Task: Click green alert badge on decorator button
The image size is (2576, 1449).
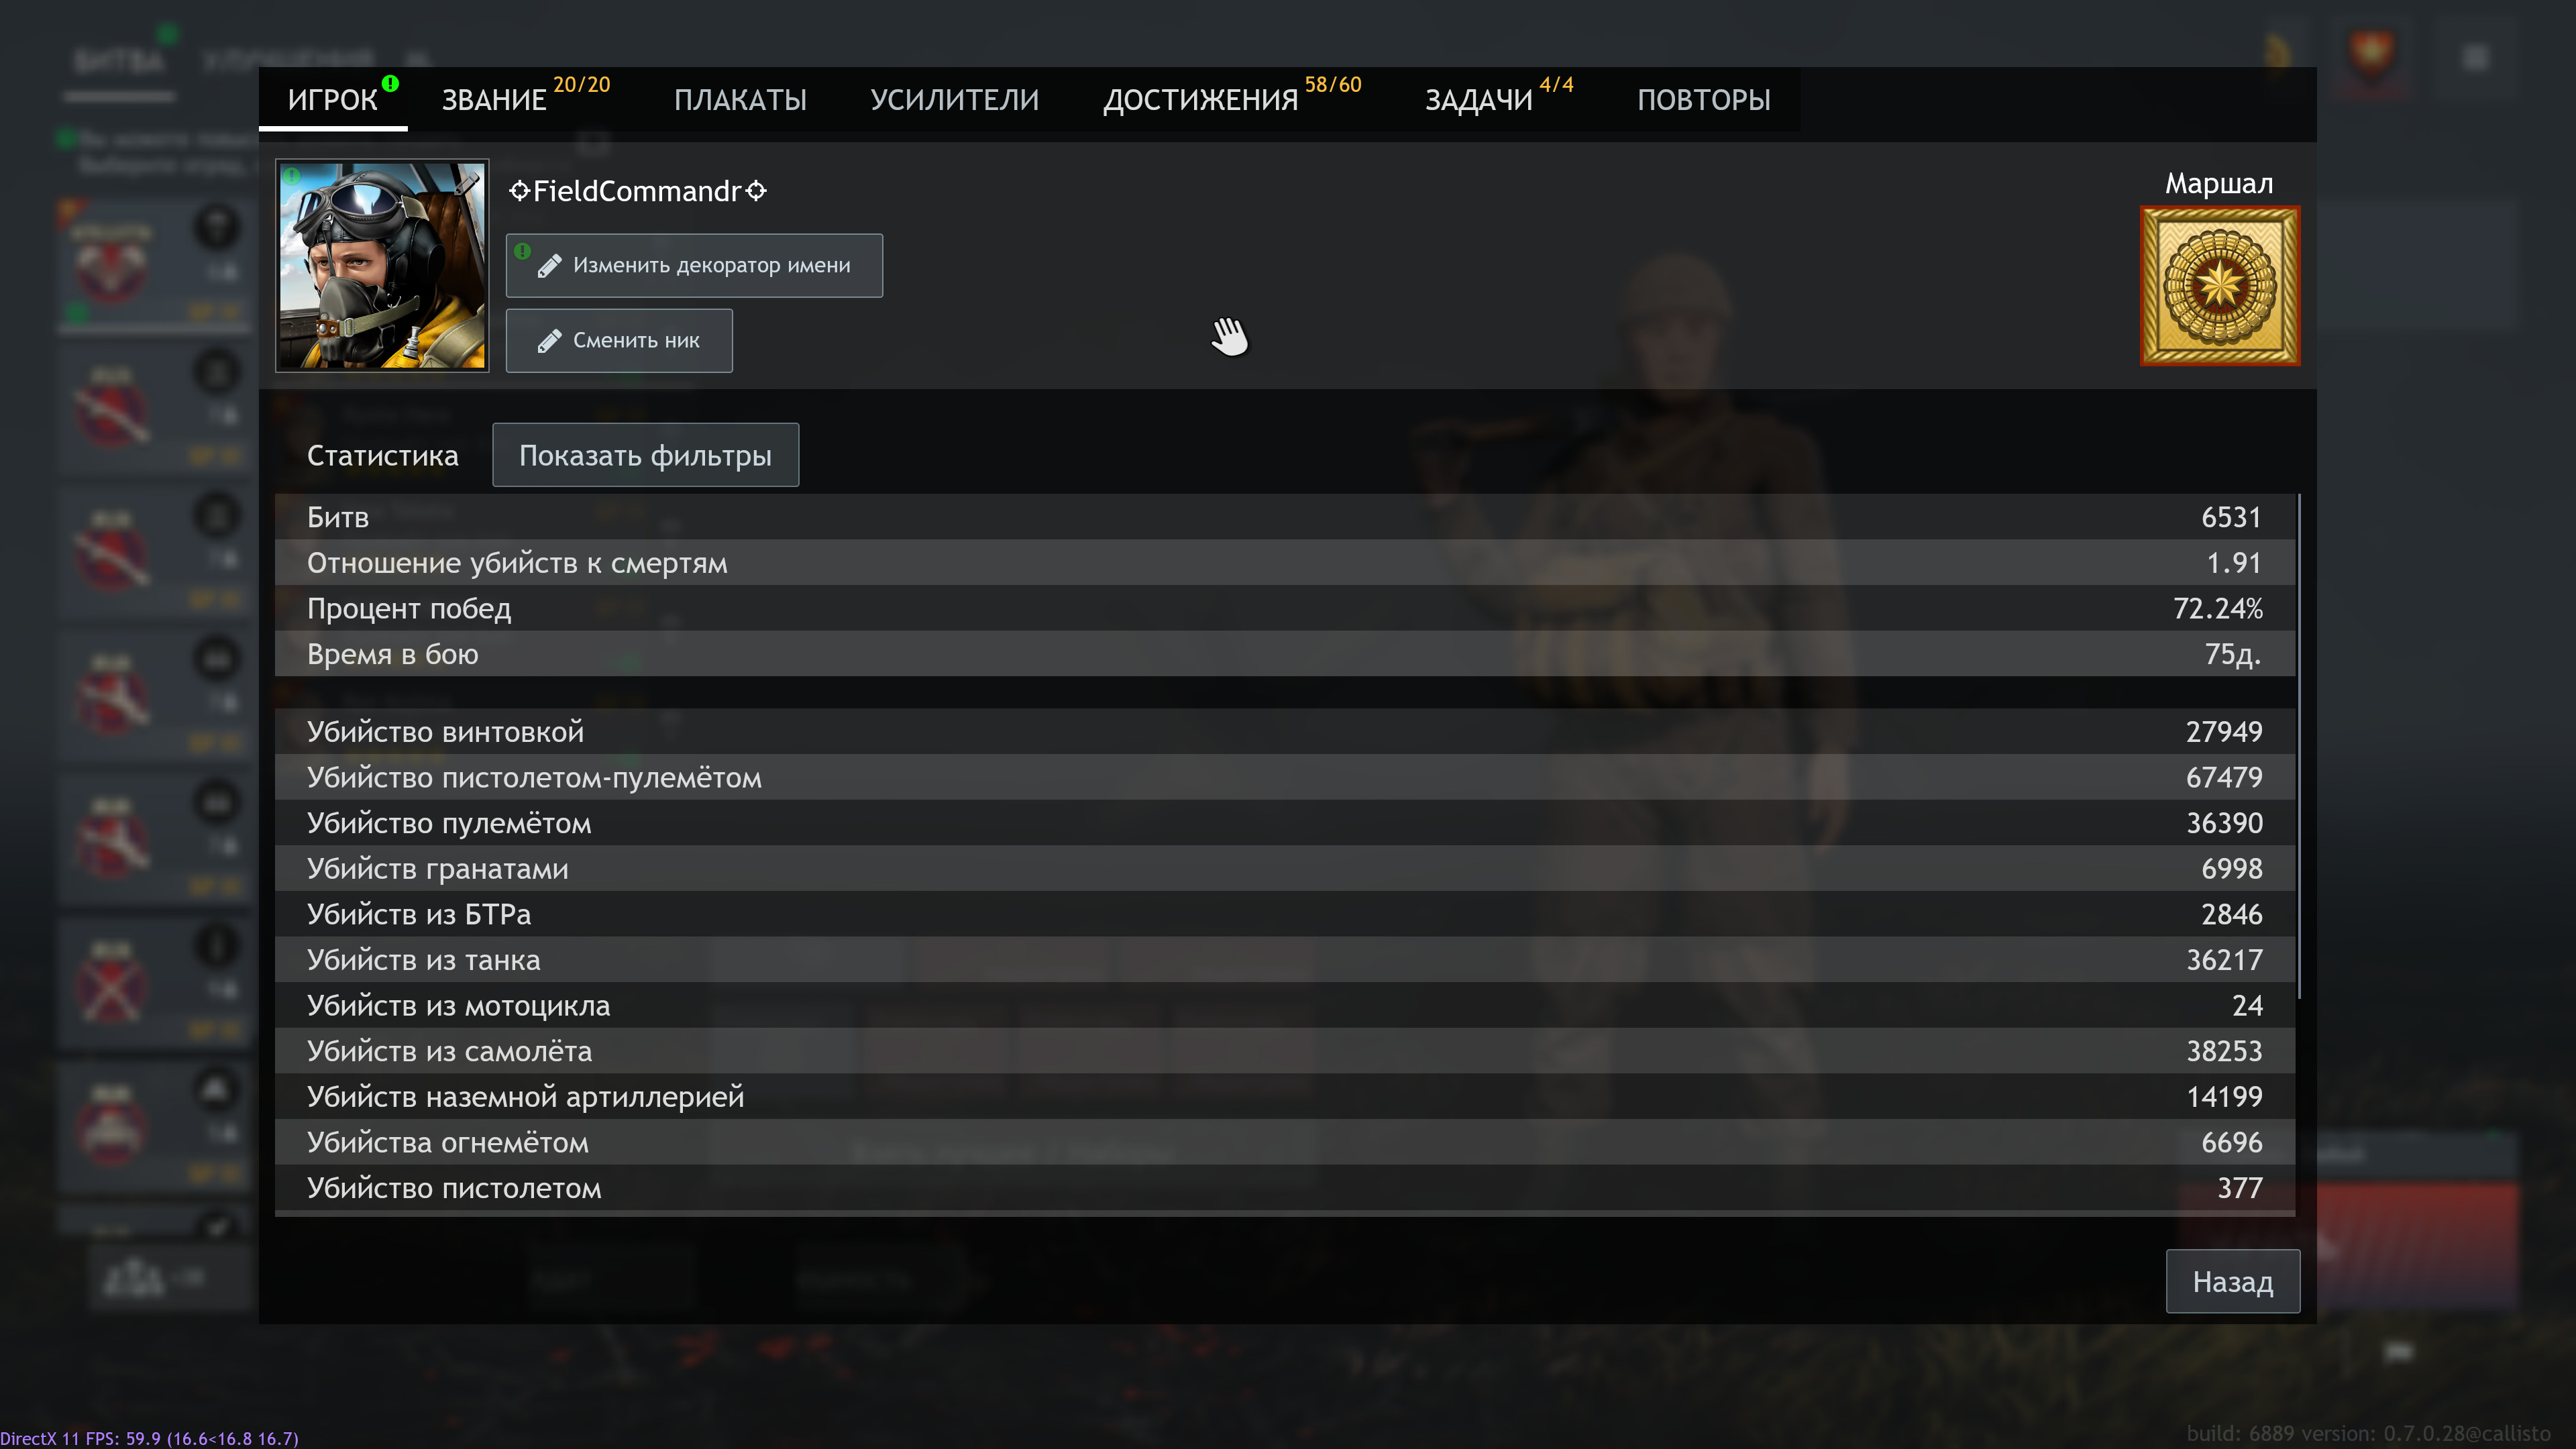Action: (x=522, y=251)
